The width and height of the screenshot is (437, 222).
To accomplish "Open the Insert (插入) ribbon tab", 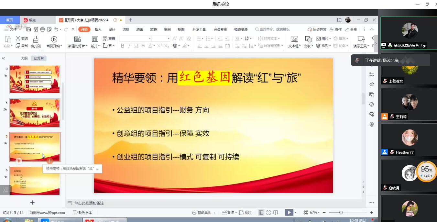I will 98,29.
